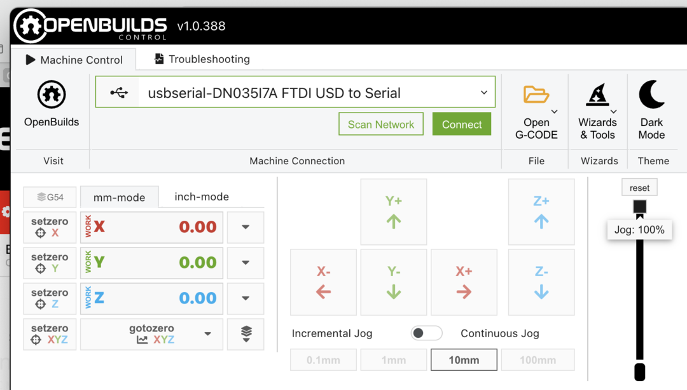Click the Y work position value
The width and height of the screenshot is (687, 390).
point(198,263)
